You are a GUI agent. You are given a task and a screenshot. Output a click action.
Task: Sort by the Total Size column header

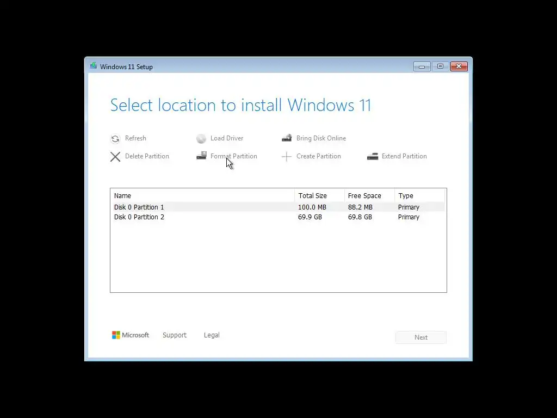point(319,196)
